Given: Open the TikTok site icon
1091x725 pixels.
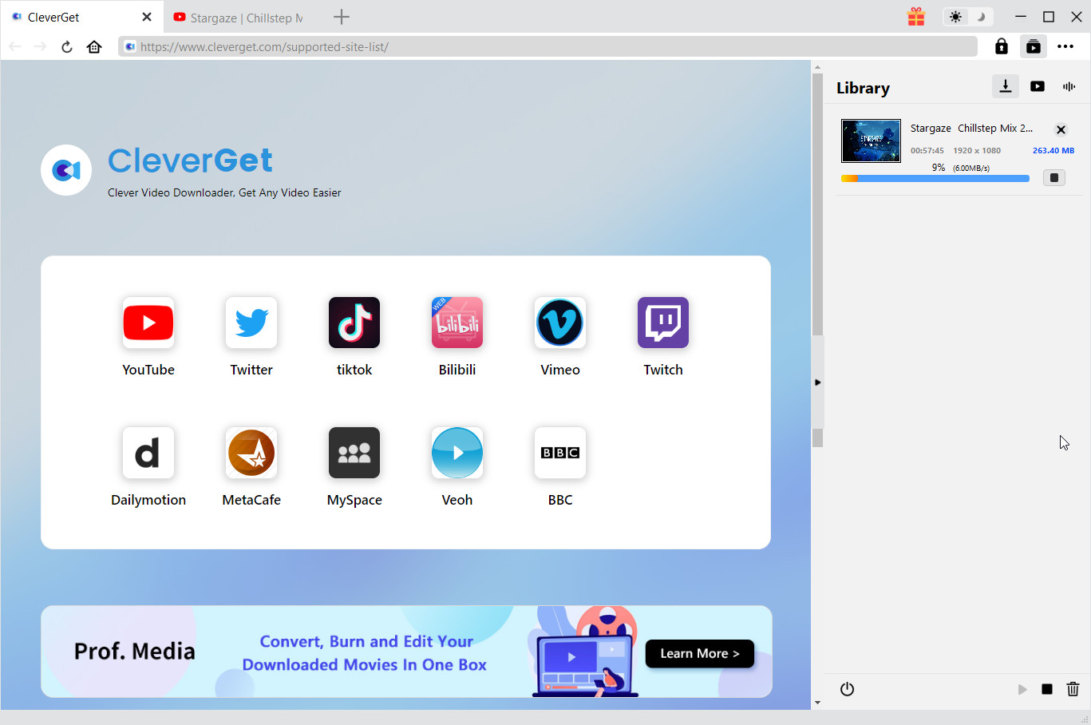Looking at the screenshot, I should pyautogui.click(x=354, y=323).
